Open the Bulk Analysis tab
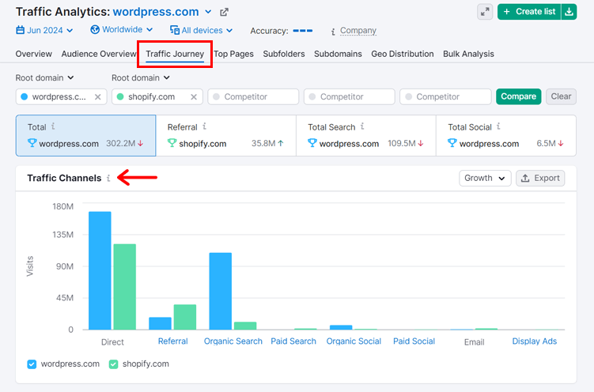This screenshot has width=594, height=392. click(x=468, y=54)
